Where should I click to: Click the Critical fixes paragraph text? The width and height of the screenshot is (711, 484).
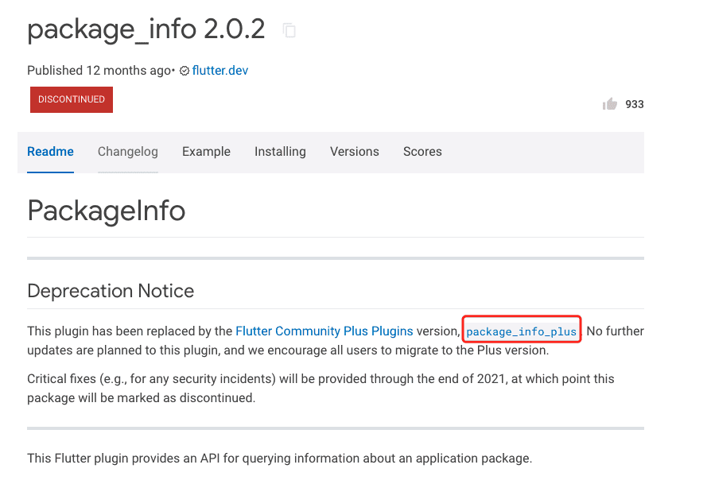(321, 389)
